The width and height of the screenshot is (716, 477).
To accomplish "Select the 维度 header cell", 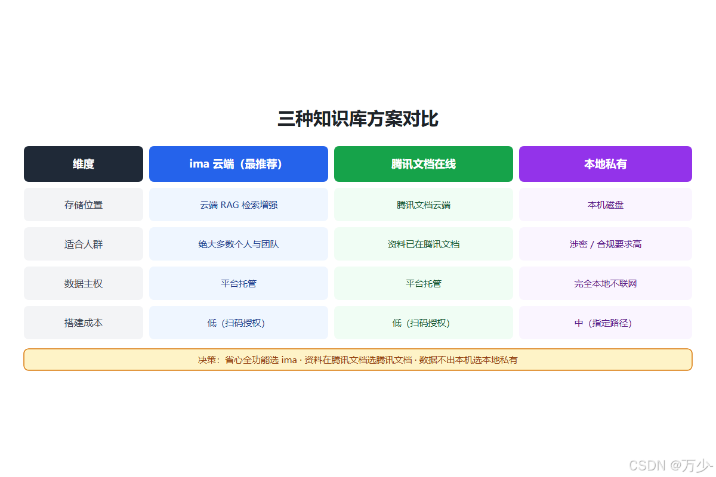I will (84, 164).
